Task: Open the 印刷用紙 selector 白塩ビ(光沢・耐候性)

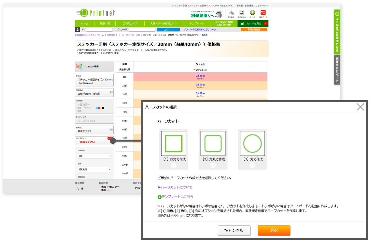Action: click(94, 93)
